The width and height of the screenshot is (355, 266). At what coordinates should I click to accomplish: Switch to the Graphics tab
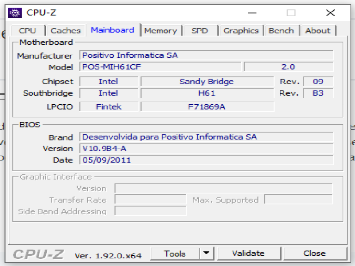click(x=241, y=31)
